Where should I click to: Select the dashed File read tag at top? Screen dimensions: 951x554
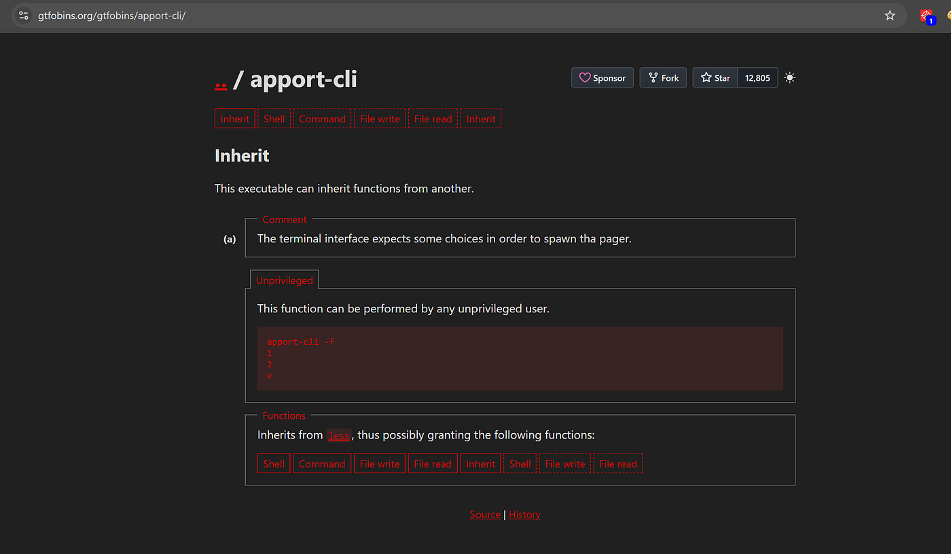coord(433,119)
